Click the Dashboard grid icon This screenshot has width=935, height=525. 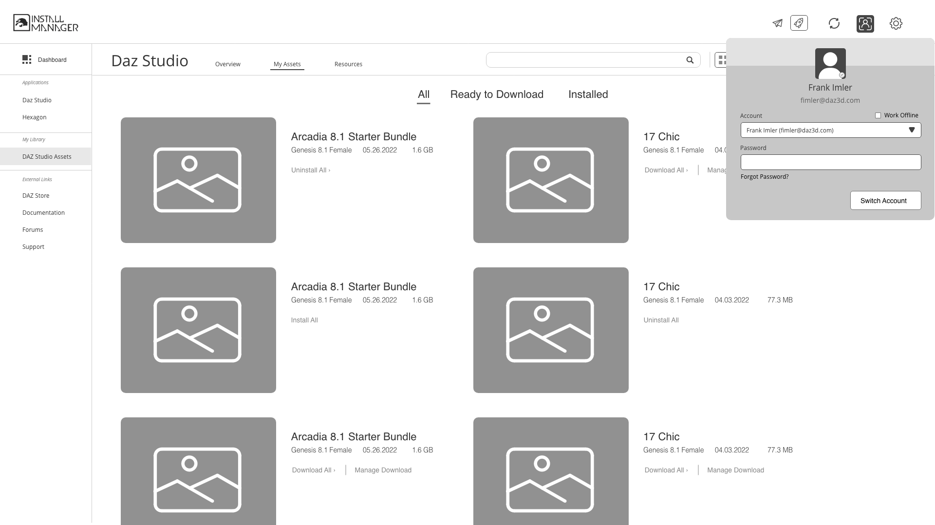(x=27, y=59)
